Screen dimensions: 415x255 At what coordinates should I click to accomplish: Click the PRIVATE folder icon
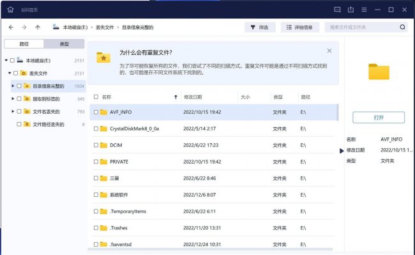[x=103, y=162]
